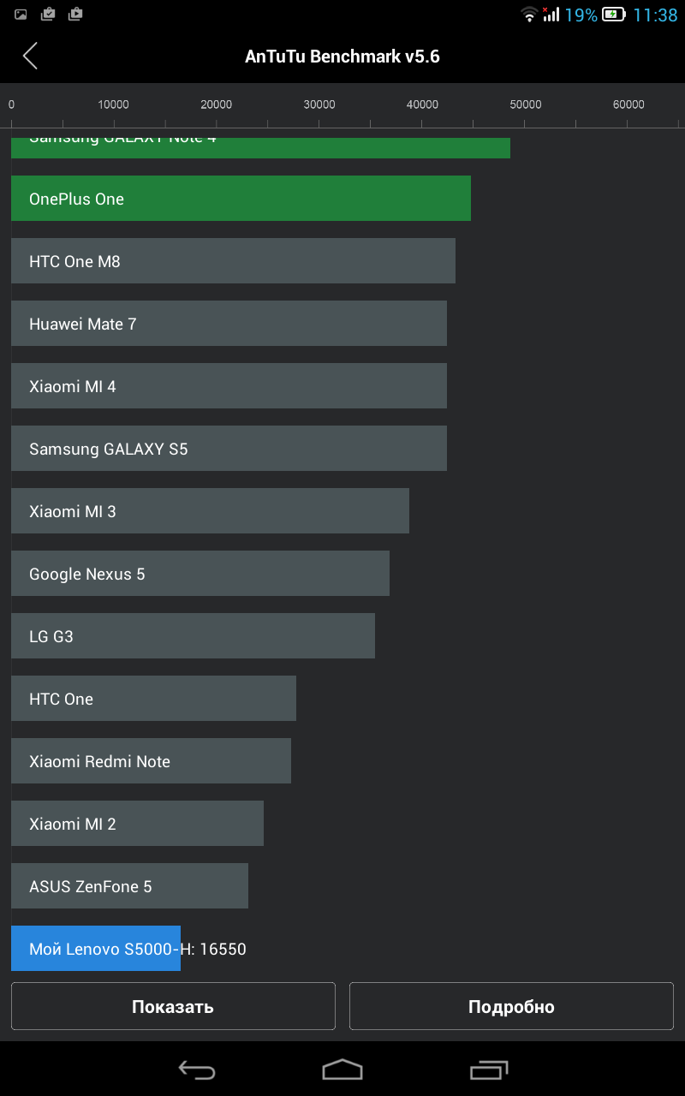Tap the Wi-Fi status icon
Image resolution: width=685 pixels, height=1096 pixels.
(x=529, y=15)
